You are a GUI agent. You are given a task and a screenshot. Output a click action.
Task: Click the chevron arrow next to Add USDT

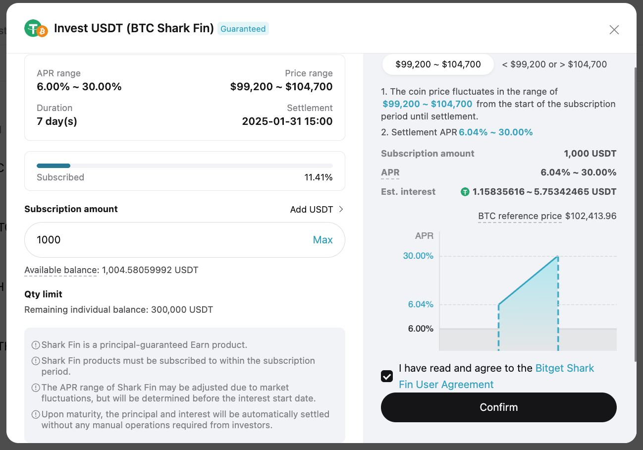click(341, 210)
